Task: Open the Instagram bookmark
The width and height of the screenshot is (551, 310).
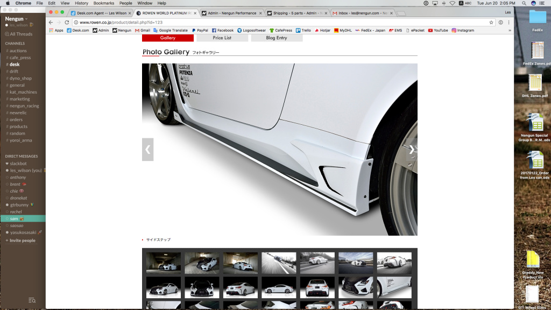Action: point(463,31)
